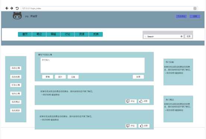Click the heading above the mood text area
Image resolution: width=206 pixels, height=139 pixels.
point(45,55)
